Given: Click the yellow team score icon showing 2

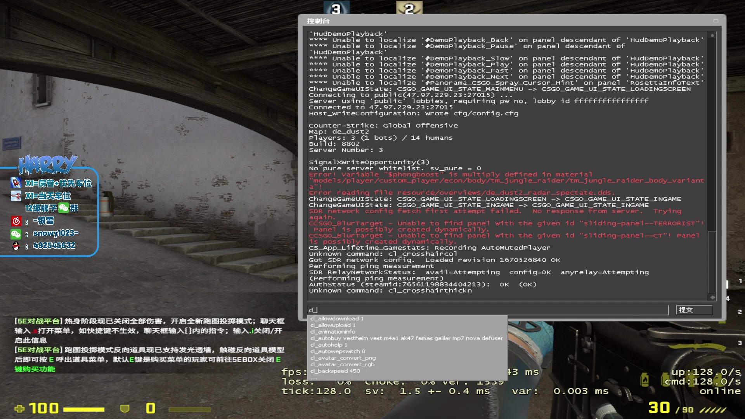Looking at the screenshot, I should tap(409, 8).
